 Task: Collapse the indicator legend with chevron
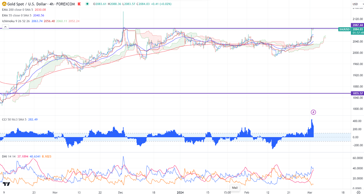pos(5,27)
